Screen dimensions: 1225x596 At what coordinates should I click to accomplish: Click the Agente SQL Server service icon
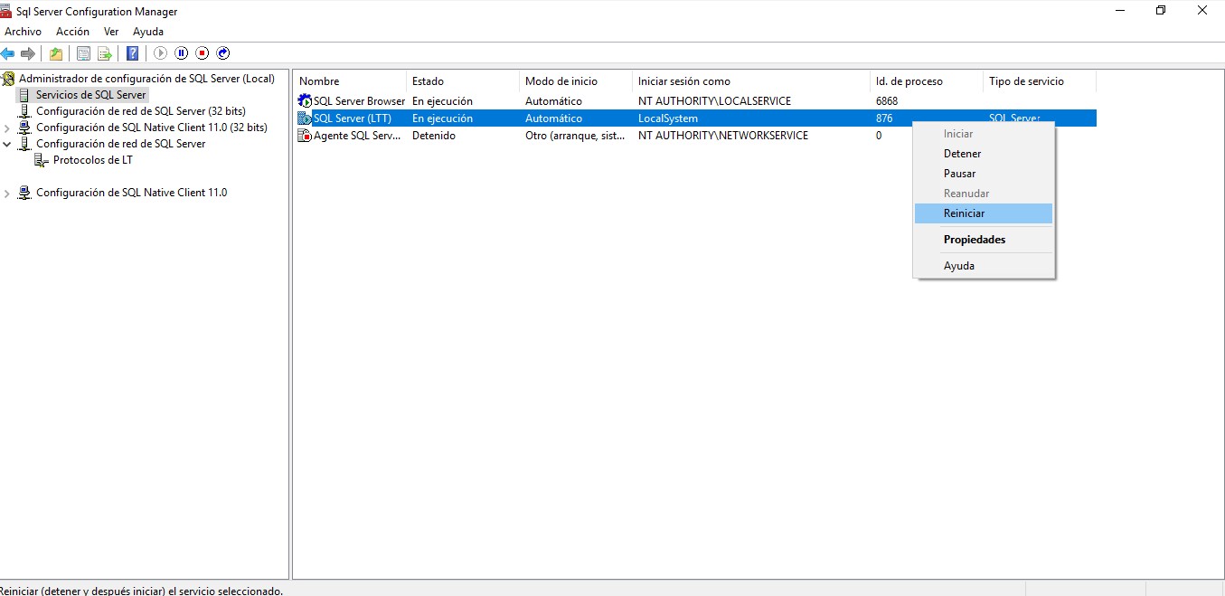point(305,135)
